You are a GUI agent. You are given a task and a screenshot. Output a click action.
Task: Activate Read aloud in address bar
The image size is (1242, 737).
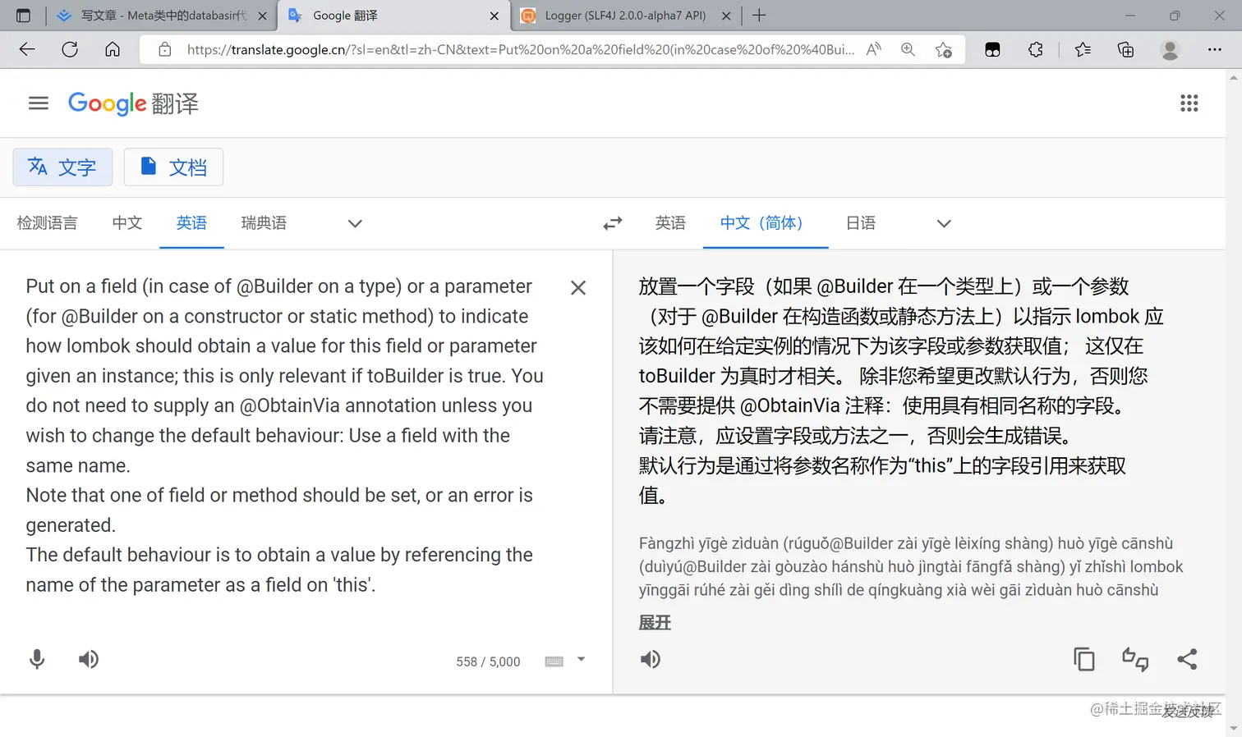point(873,50)
